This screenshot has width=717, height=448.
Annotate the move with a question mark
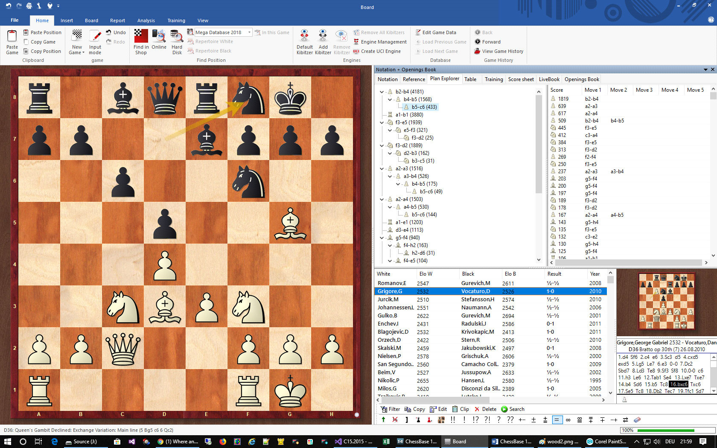[498, 420]
